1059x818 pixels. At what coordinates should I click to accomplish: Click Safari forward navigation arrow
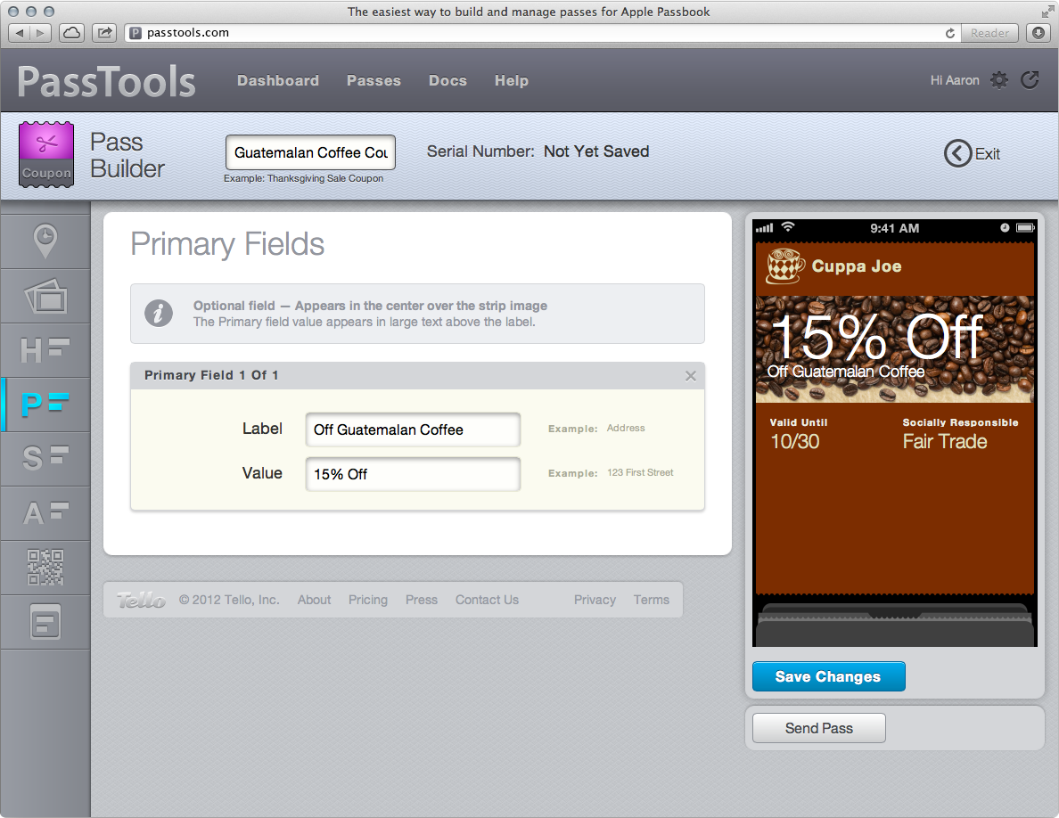tap(41, 32)
